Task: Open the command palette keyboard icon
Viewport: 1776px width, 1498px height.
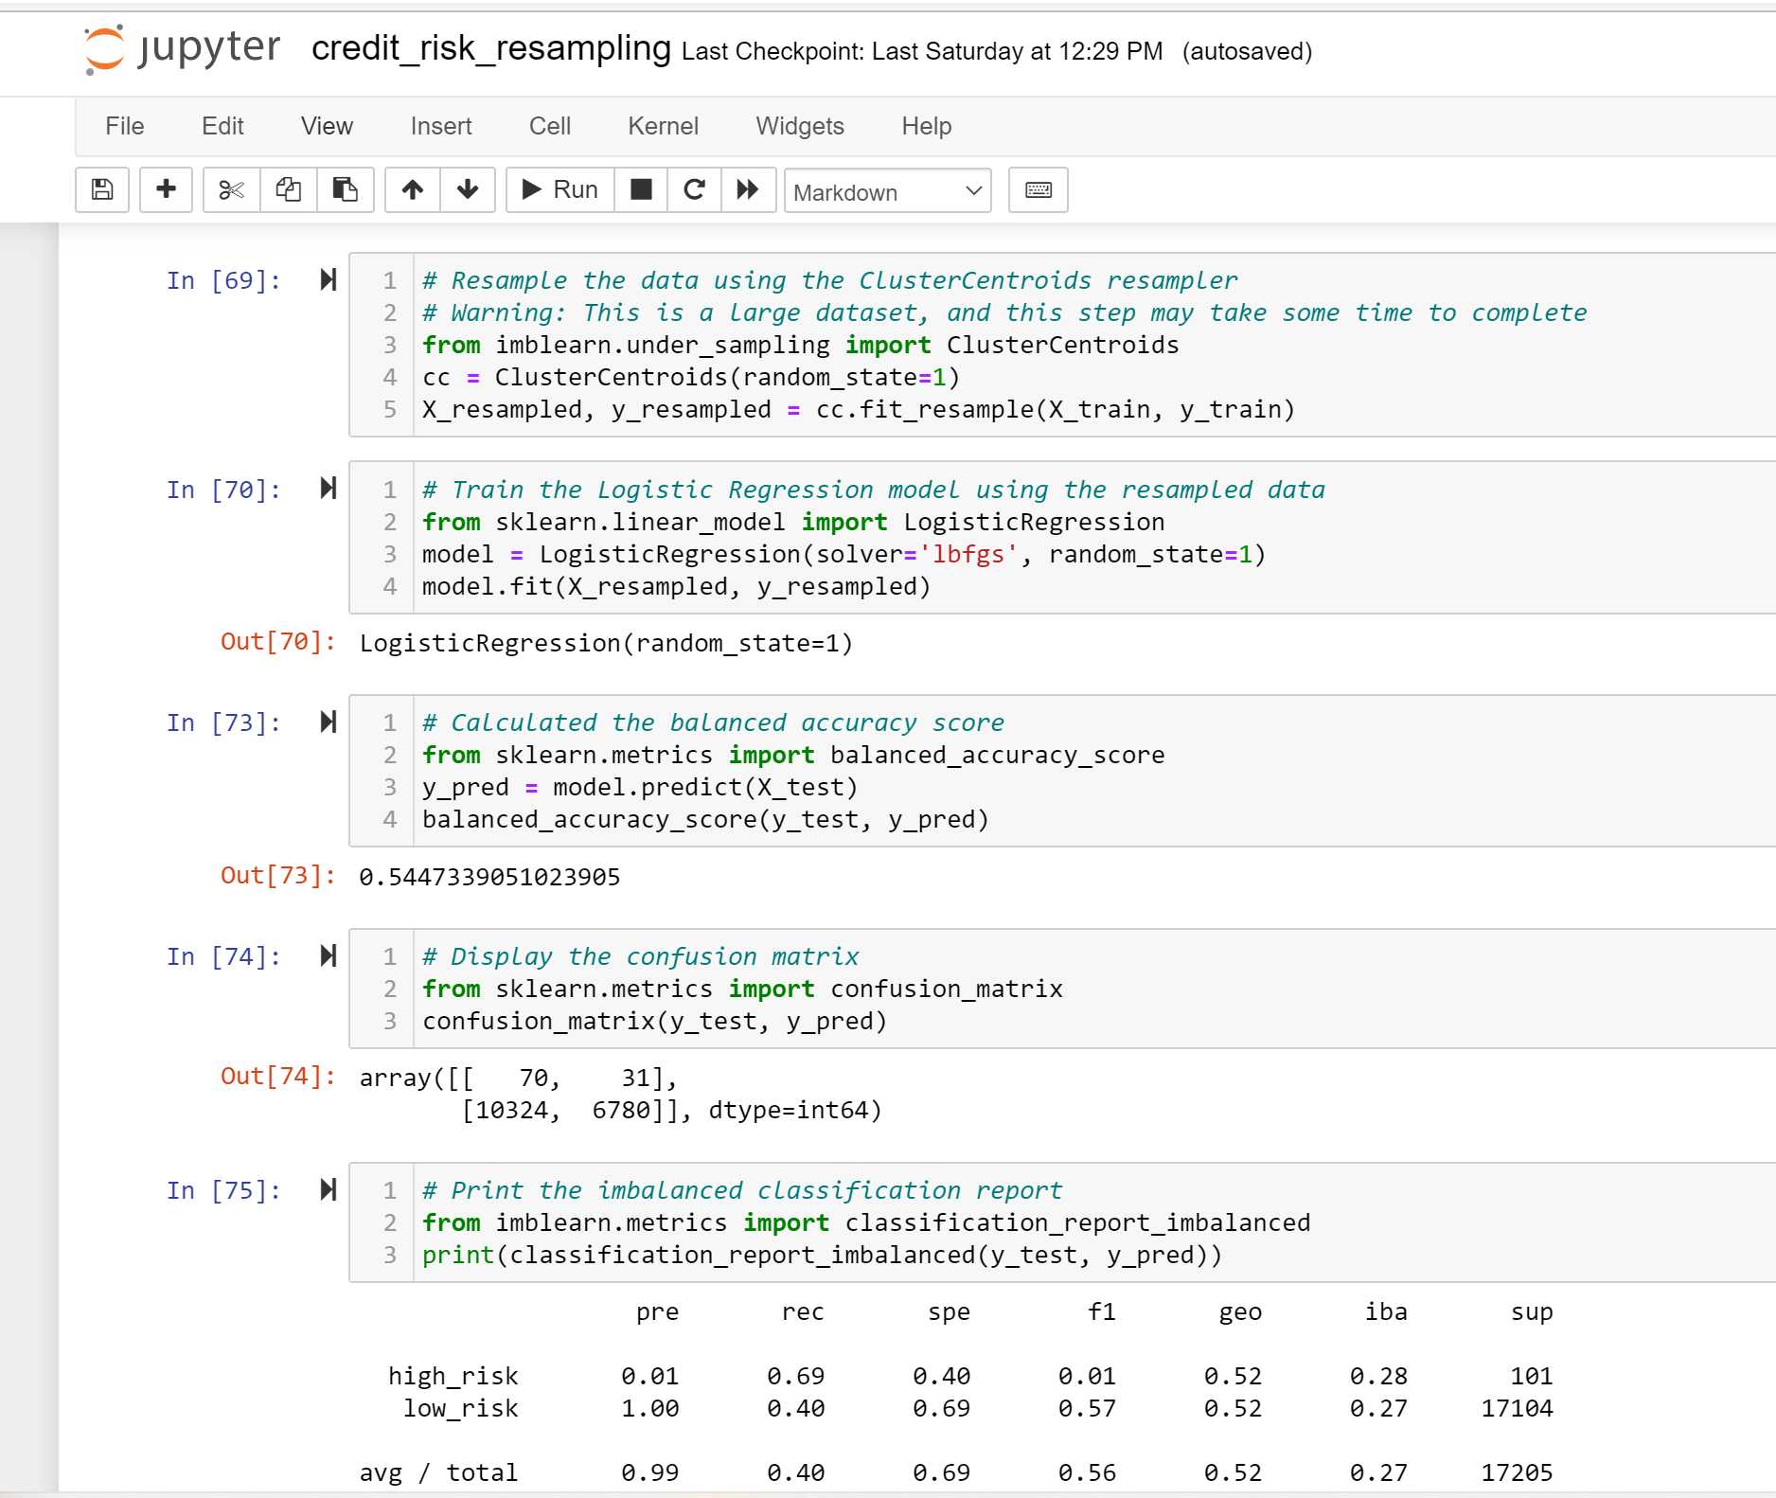Action: [x=1038, y=189]
